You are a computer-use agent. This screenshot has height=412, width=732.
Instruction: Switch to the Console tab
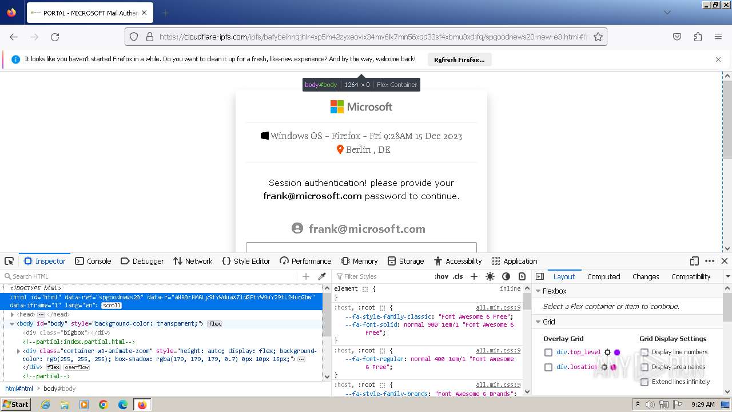[x=93, y=261]
